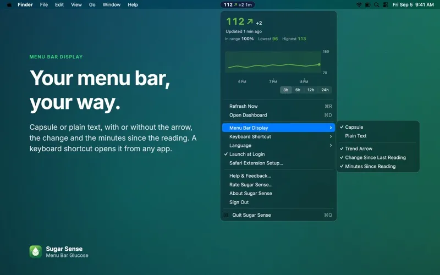Image resolution: width=440 pixels, height=275 pixels.
Task: Toggle Minutes Since Reading option
Action: tap(378, 167)
